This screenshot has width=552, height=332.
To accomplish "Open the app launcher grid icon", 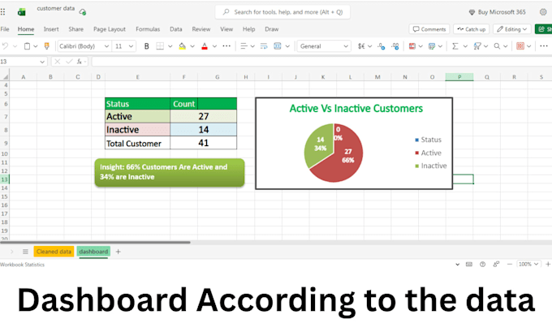I will 2,12.
